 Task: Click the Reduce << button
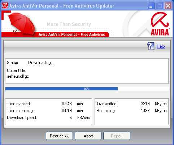[x=59, y=136]
